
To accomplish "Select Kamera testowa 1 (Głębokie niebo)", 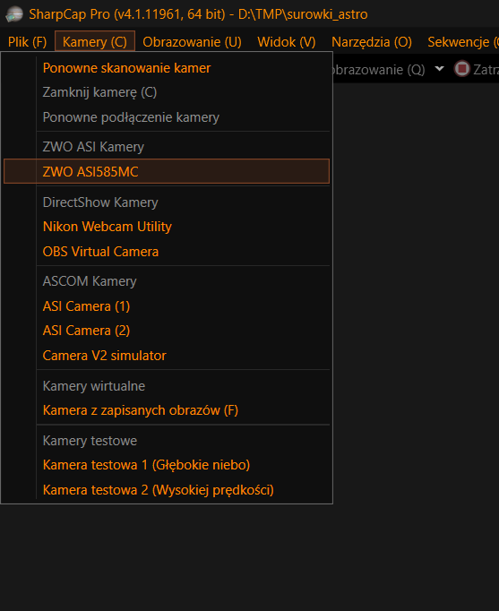I will click(x=146, y=465).
